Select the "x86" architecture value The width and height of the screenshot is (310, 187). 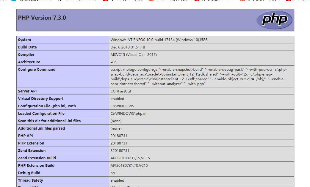click(x=113, y=62)
